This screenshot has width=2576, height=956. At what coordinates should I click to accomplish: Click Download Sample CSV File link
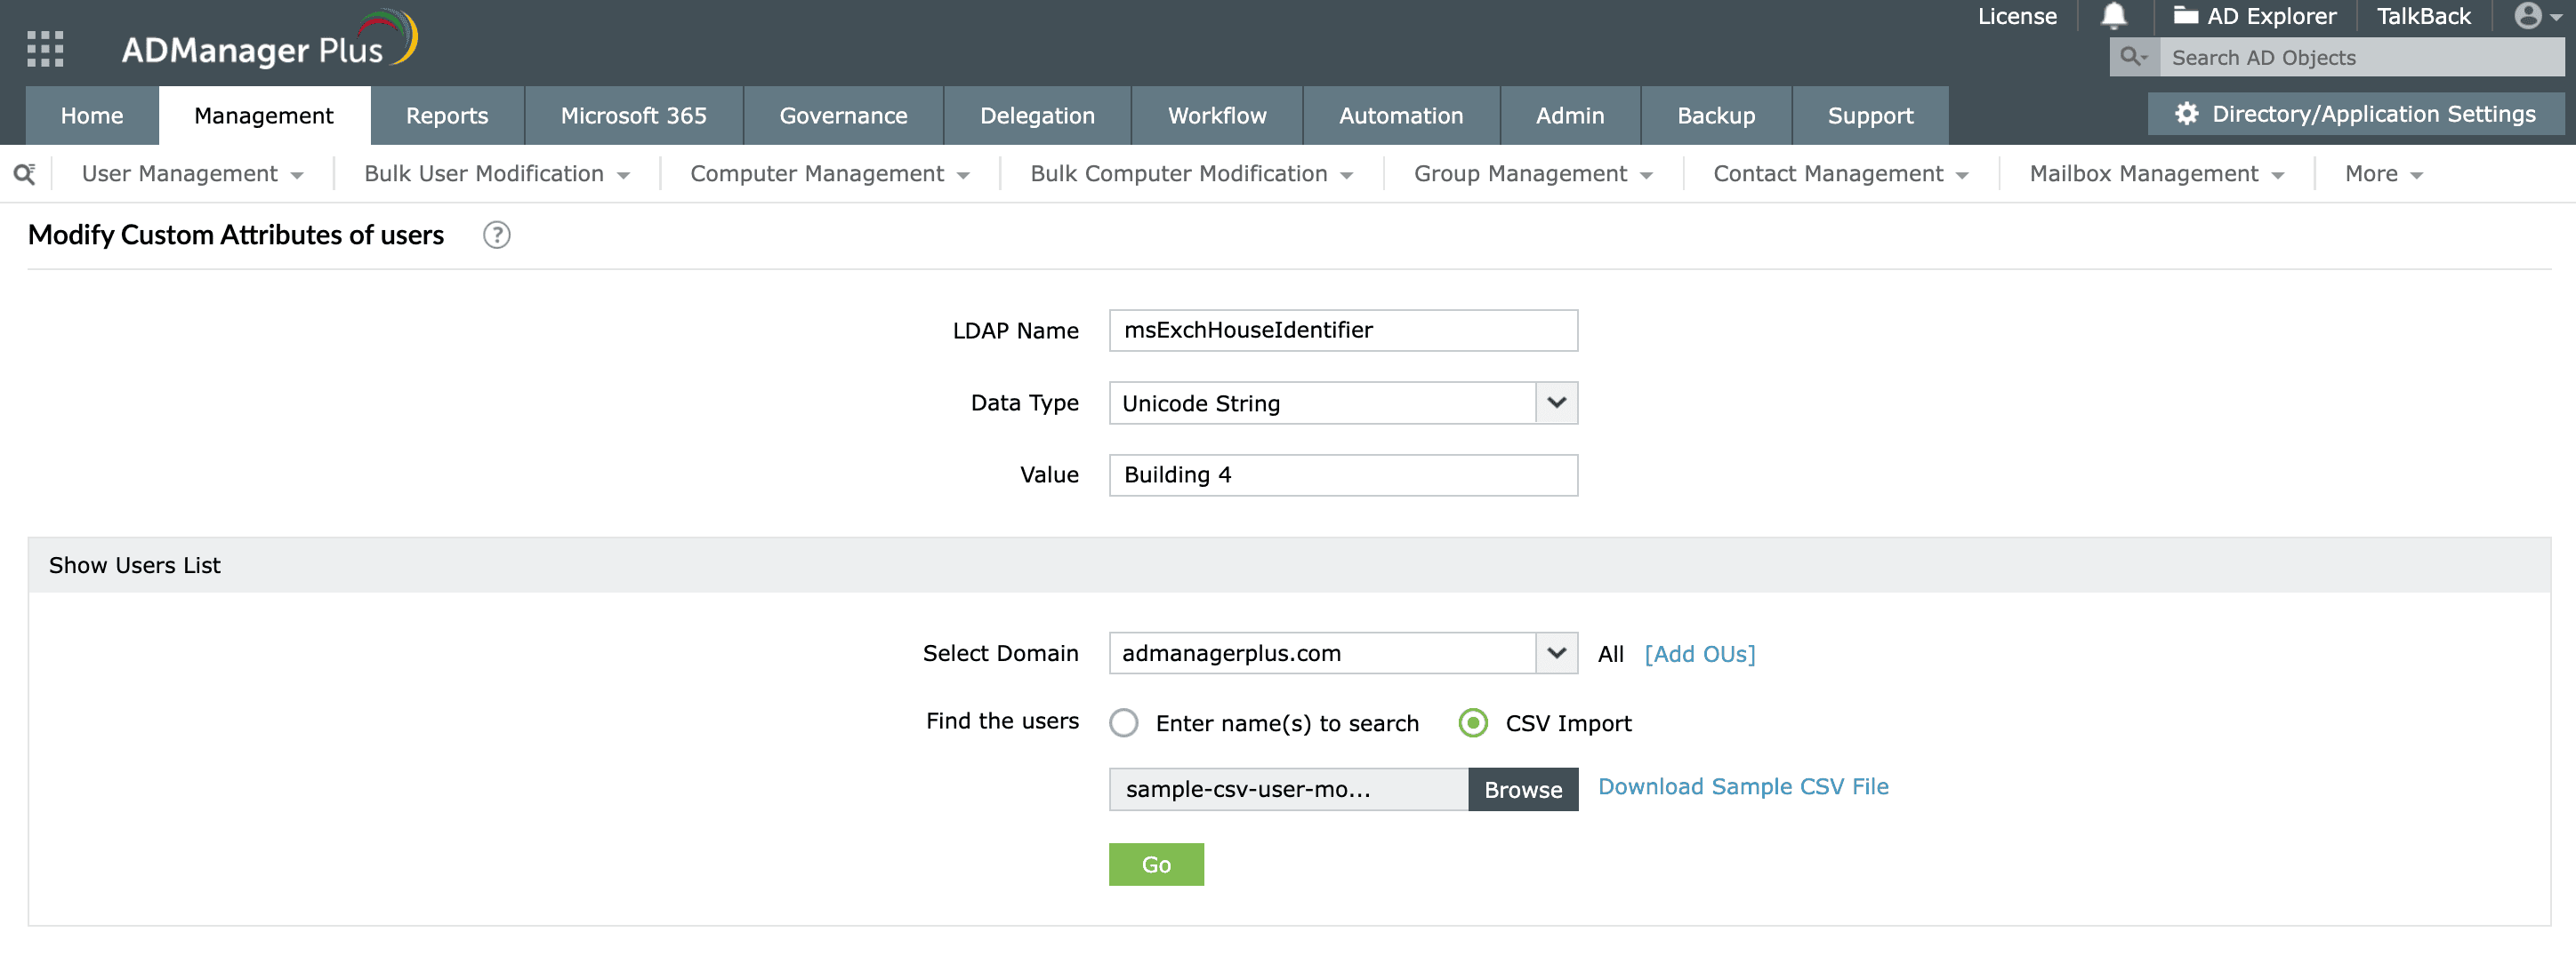pyautogui.click(x=1743, y=786)
